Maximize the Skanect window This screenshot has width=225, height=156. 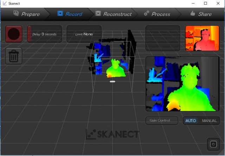click(x=205, y=3)
